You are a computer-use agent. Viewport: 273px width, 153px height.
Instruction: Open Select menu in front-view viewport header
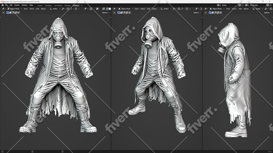coord(32,9)
